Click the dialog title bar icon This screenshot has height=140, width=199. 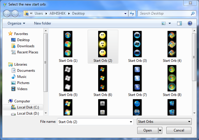click(x=5, y=5)
